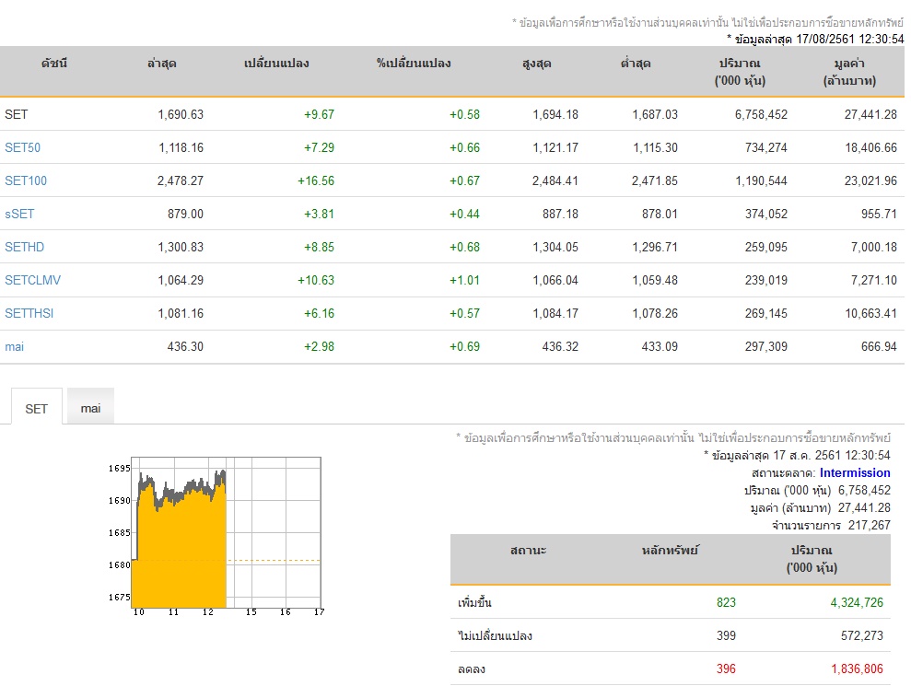Viewport: 911px width, 686px height.
Task: Open the SETCLMV index link
Action: [32, 280]
